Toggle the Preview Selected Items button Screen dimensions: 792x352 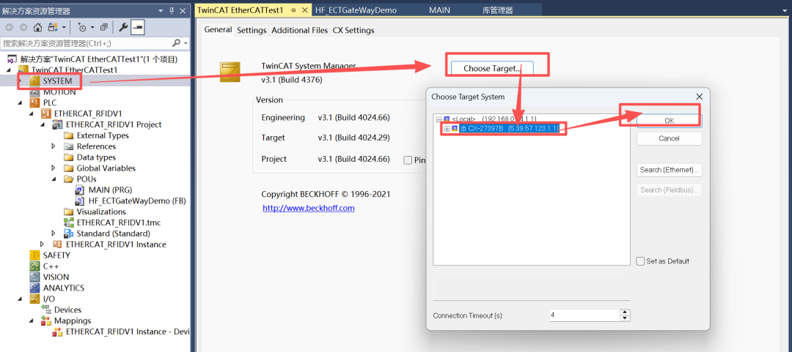pos(138,27)
